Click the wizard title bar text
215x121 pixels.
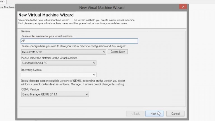[102, 8]
